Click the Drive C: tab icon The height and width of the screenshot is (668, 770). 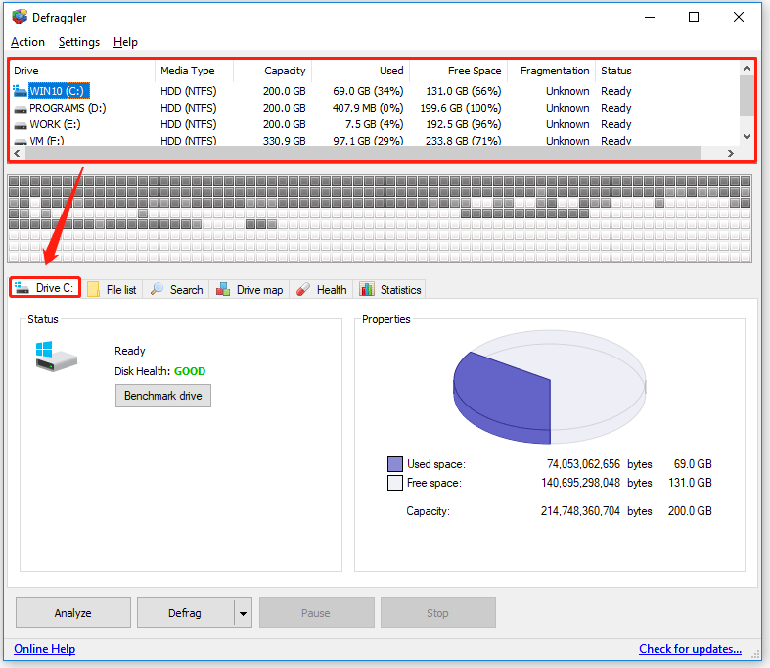[22, 288]
